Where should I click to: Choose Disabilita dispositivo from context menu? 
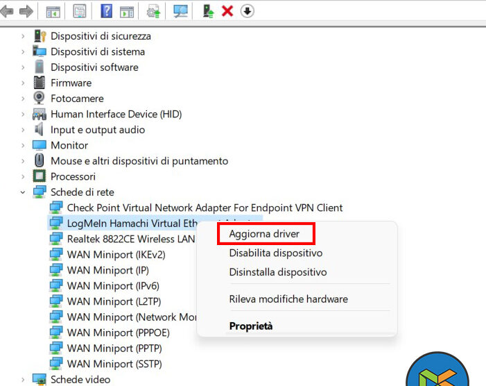275,253
